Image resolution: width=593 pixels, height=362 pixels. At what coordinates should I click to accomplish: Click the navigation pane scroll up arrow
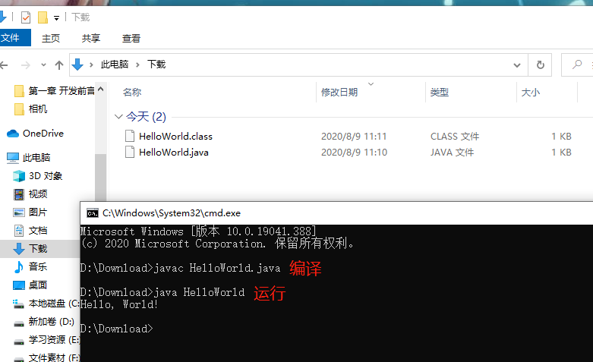pos(100,90)
